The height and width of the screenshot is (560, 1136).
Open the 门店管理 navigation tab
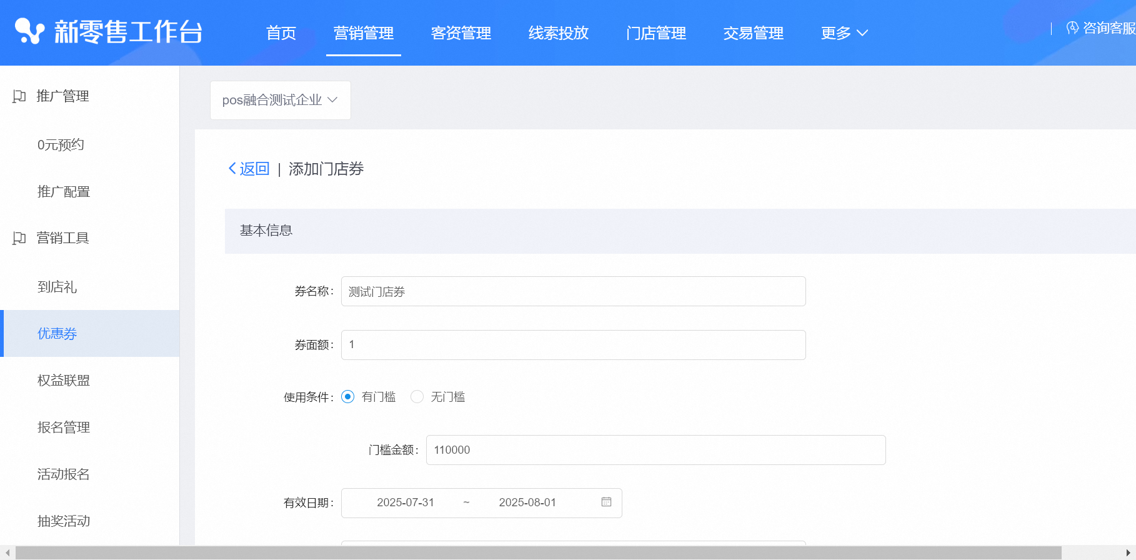click(x=655, y=33)
